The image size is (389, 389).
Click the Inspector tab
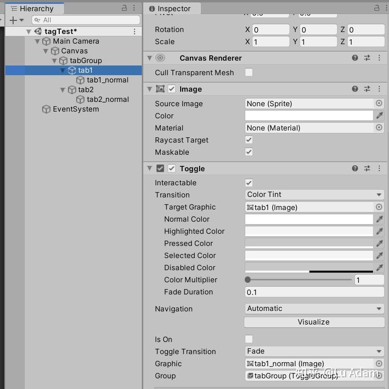pyautogui.click(x=172, y=8)
